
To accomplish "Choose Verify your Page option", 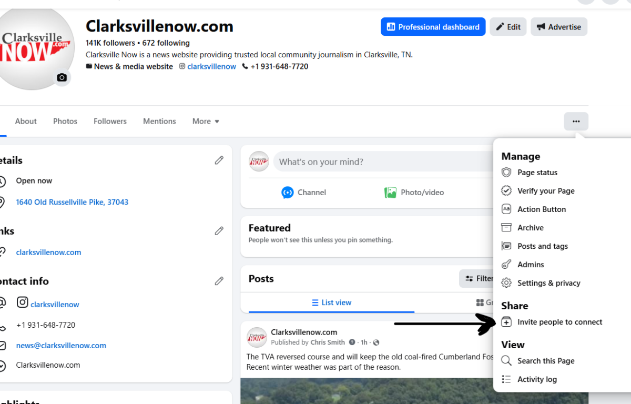I will click(546, 191).
